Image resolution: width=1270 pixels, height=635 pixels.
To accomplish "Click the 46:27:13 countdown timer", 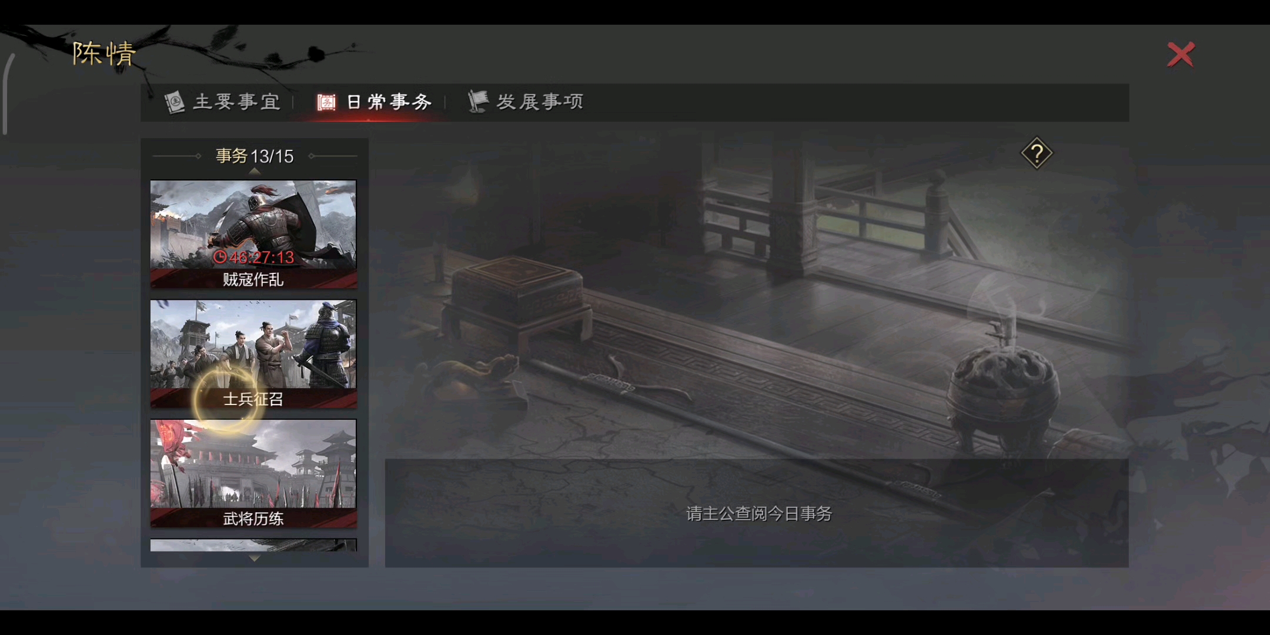I will (261, 257).
